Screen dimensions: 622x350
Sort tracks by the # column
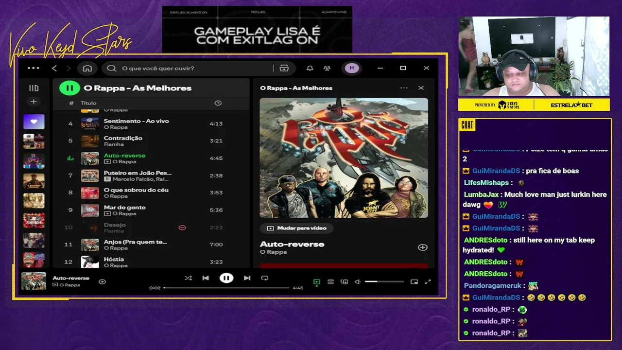(71, 103)
